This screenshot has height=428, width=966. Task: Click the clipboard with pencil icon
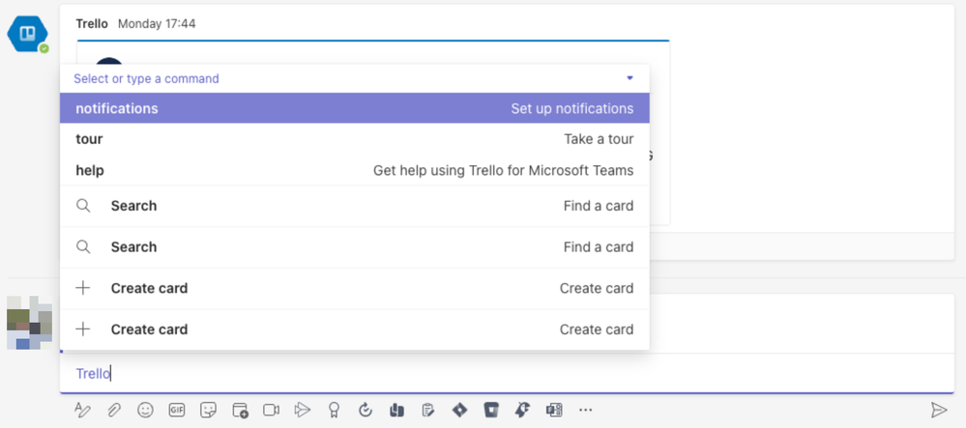[428, 410]
